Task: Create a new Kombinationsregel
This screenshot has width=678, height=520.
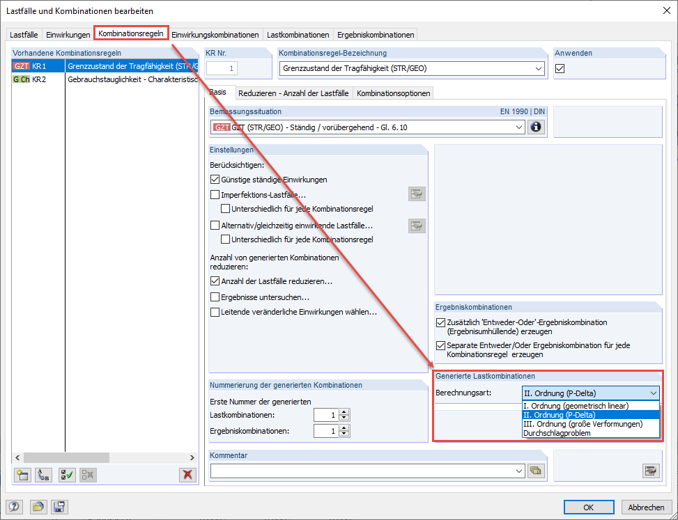Action: 22,475
